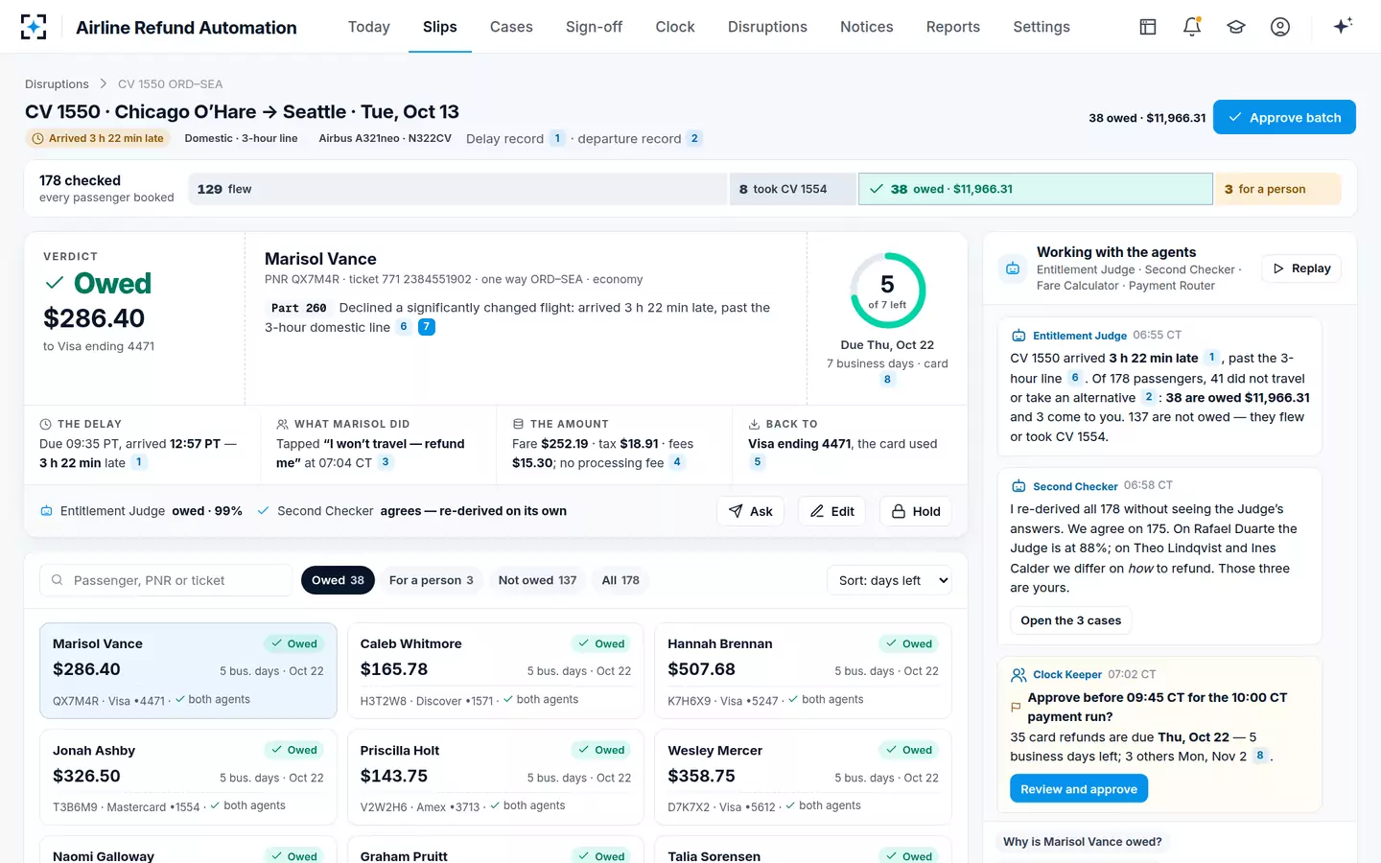This screenshot has height=863, width=1381.
Task: Open the layout panel icon in header
Action: (1148, 27)
